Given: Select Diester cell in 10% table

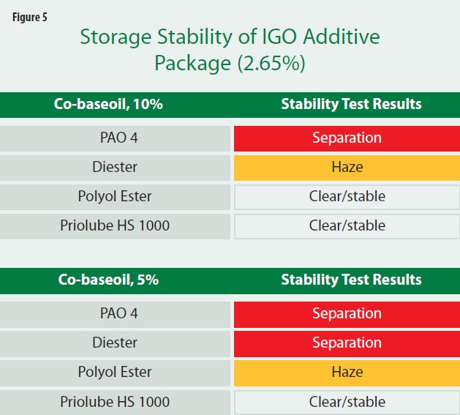Looking at the screenshot, I should click(x=115, y=168).
